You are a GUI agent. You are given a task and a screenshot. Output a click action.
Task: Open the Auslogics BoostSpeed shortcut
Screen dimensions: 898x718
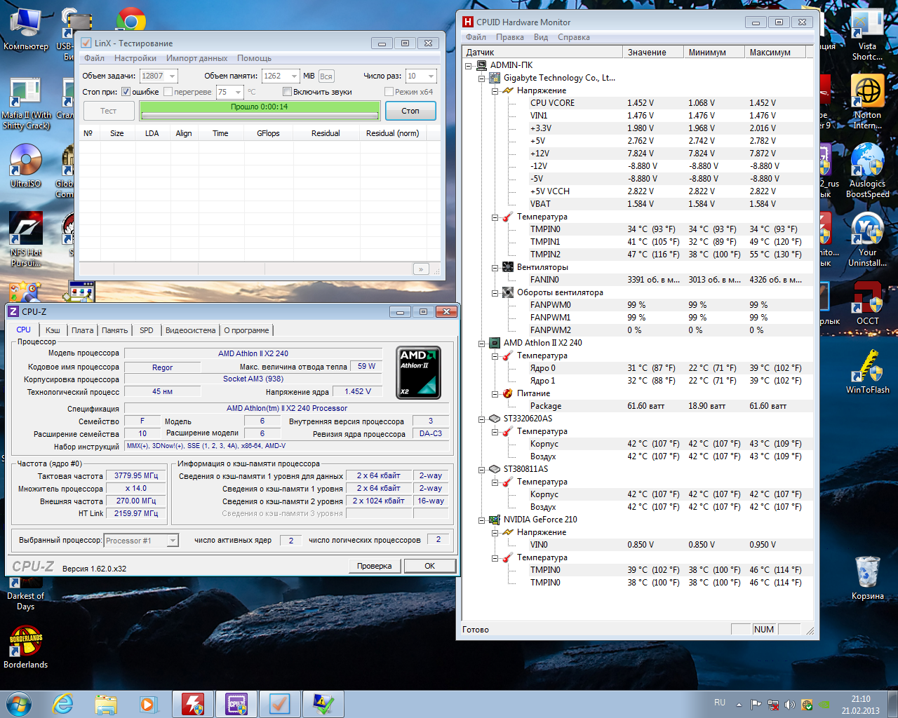pos(867,165)
